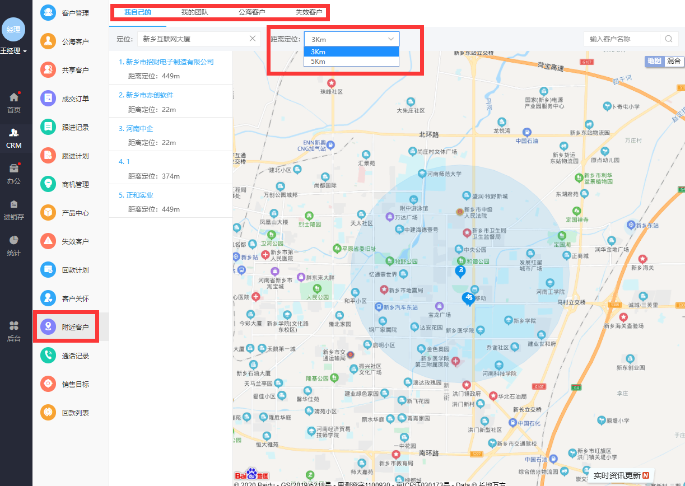Open 跟进计划 sidebar icon
This screenshot has width=685, height=486.
(48, 156)
